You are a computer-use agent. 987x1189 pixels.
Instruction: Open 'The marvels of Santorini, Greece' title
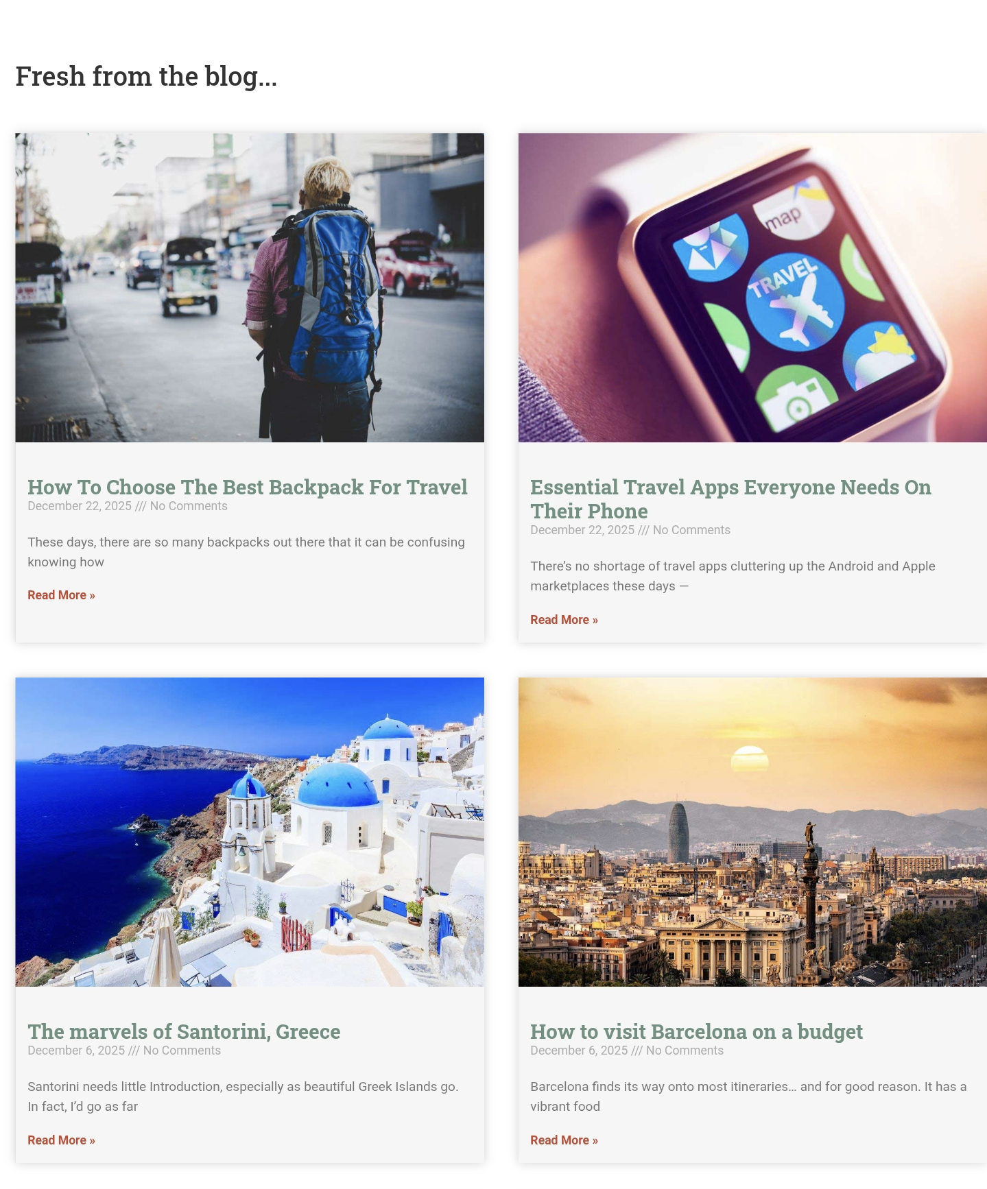tap(184, 1031)
